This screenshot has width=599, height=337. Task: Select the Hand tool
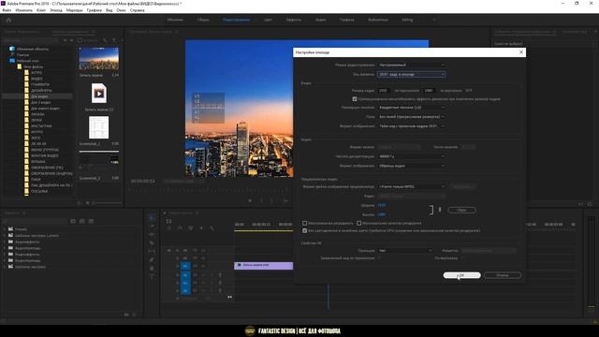click(x=152, y=269)
